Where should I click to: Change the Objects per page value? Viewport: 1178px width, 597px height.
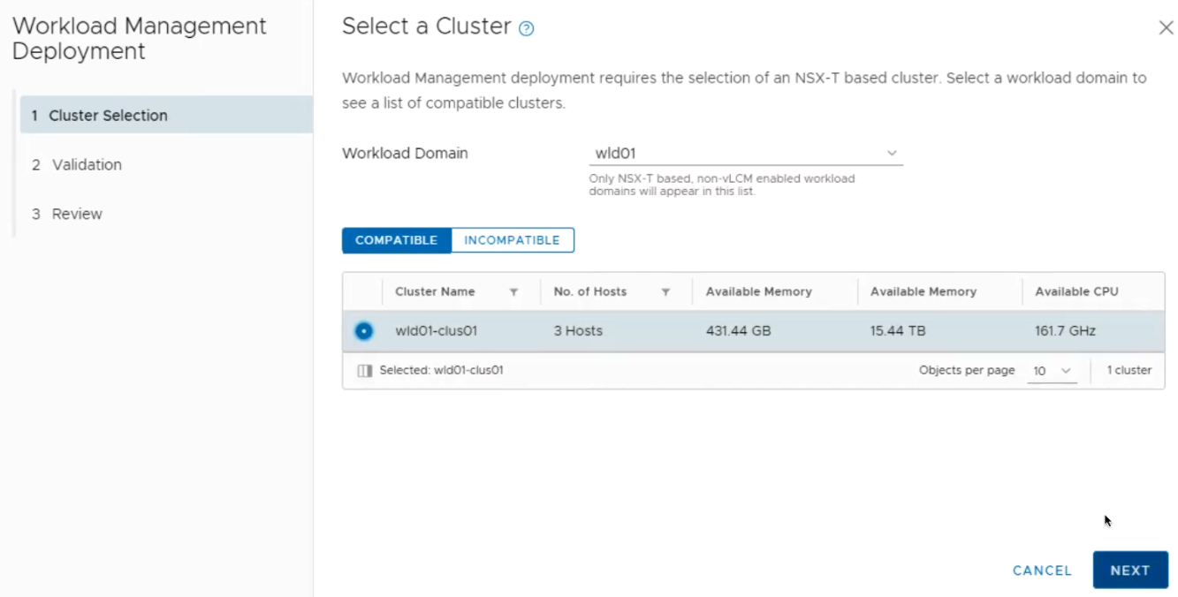click(1052, 370)
